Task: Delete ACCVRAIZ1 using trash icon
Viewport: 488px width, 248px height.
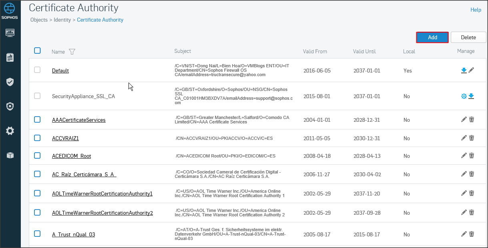Action: pos(472,138)
